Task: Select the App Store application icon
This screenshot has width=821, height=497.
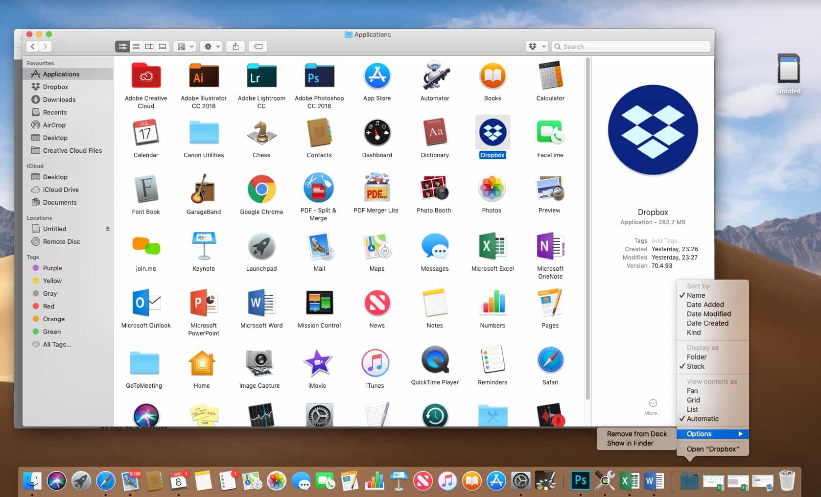Action: pyautogui.click(x=377, y=76)
